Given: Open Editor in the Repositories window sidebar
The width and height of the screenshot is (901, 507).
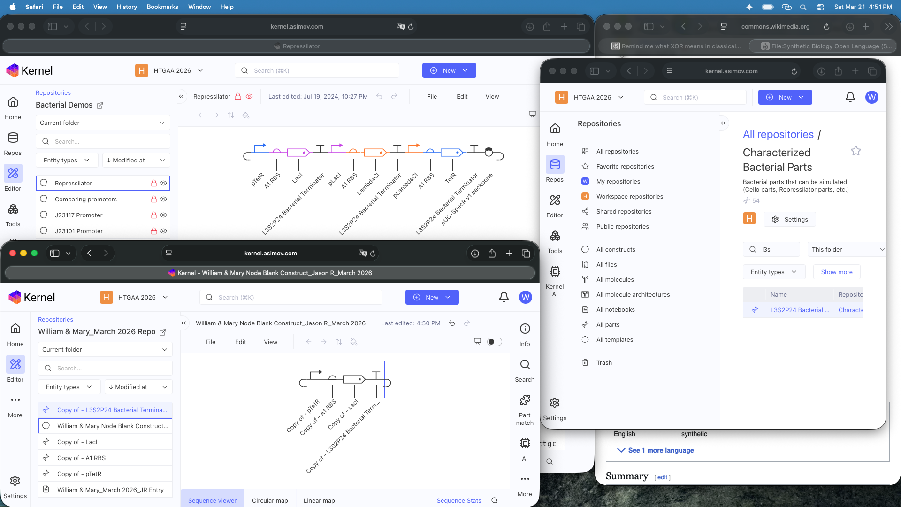Looking at the screenshot, I should click(x=555, y=206).
